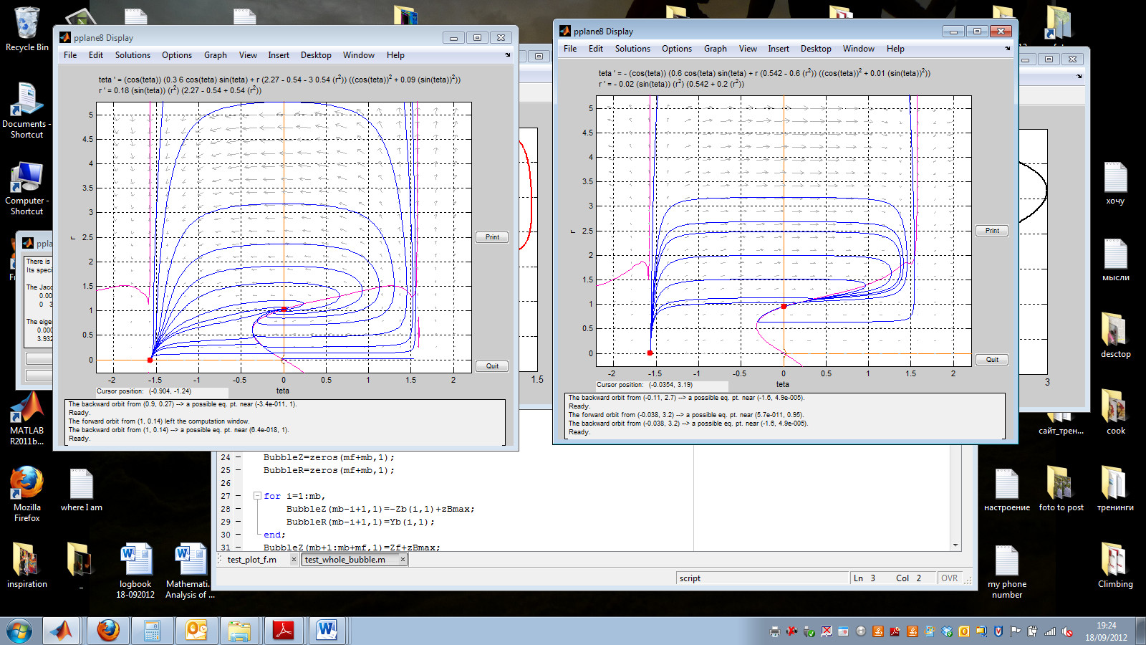Launch Firefox from the taskbar
The width and height of the screenshot is (1146, 645).
point(108,631)
